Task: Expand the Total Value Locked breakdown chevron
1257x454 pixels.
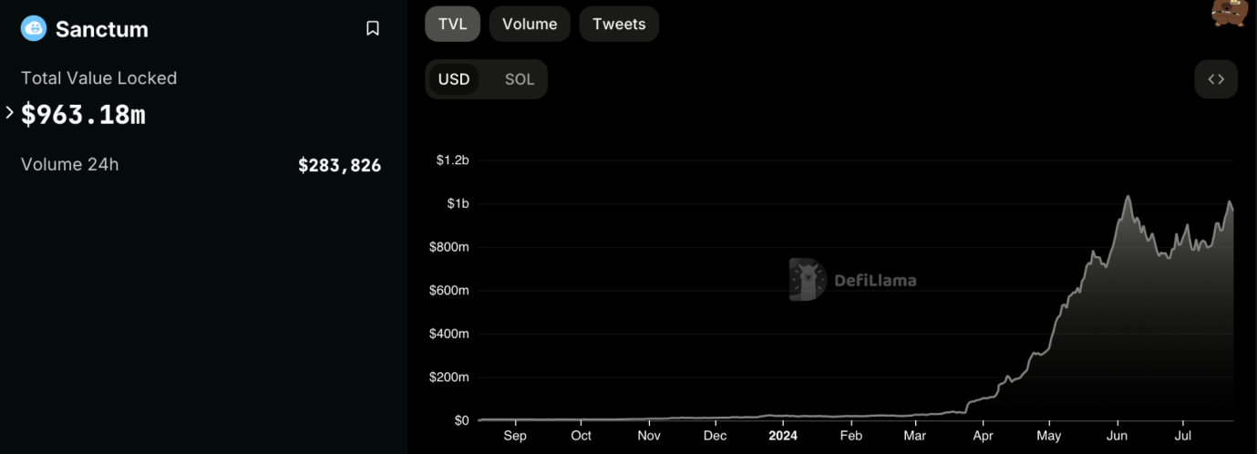Action: pyautogui.click(x=10, y=113)
